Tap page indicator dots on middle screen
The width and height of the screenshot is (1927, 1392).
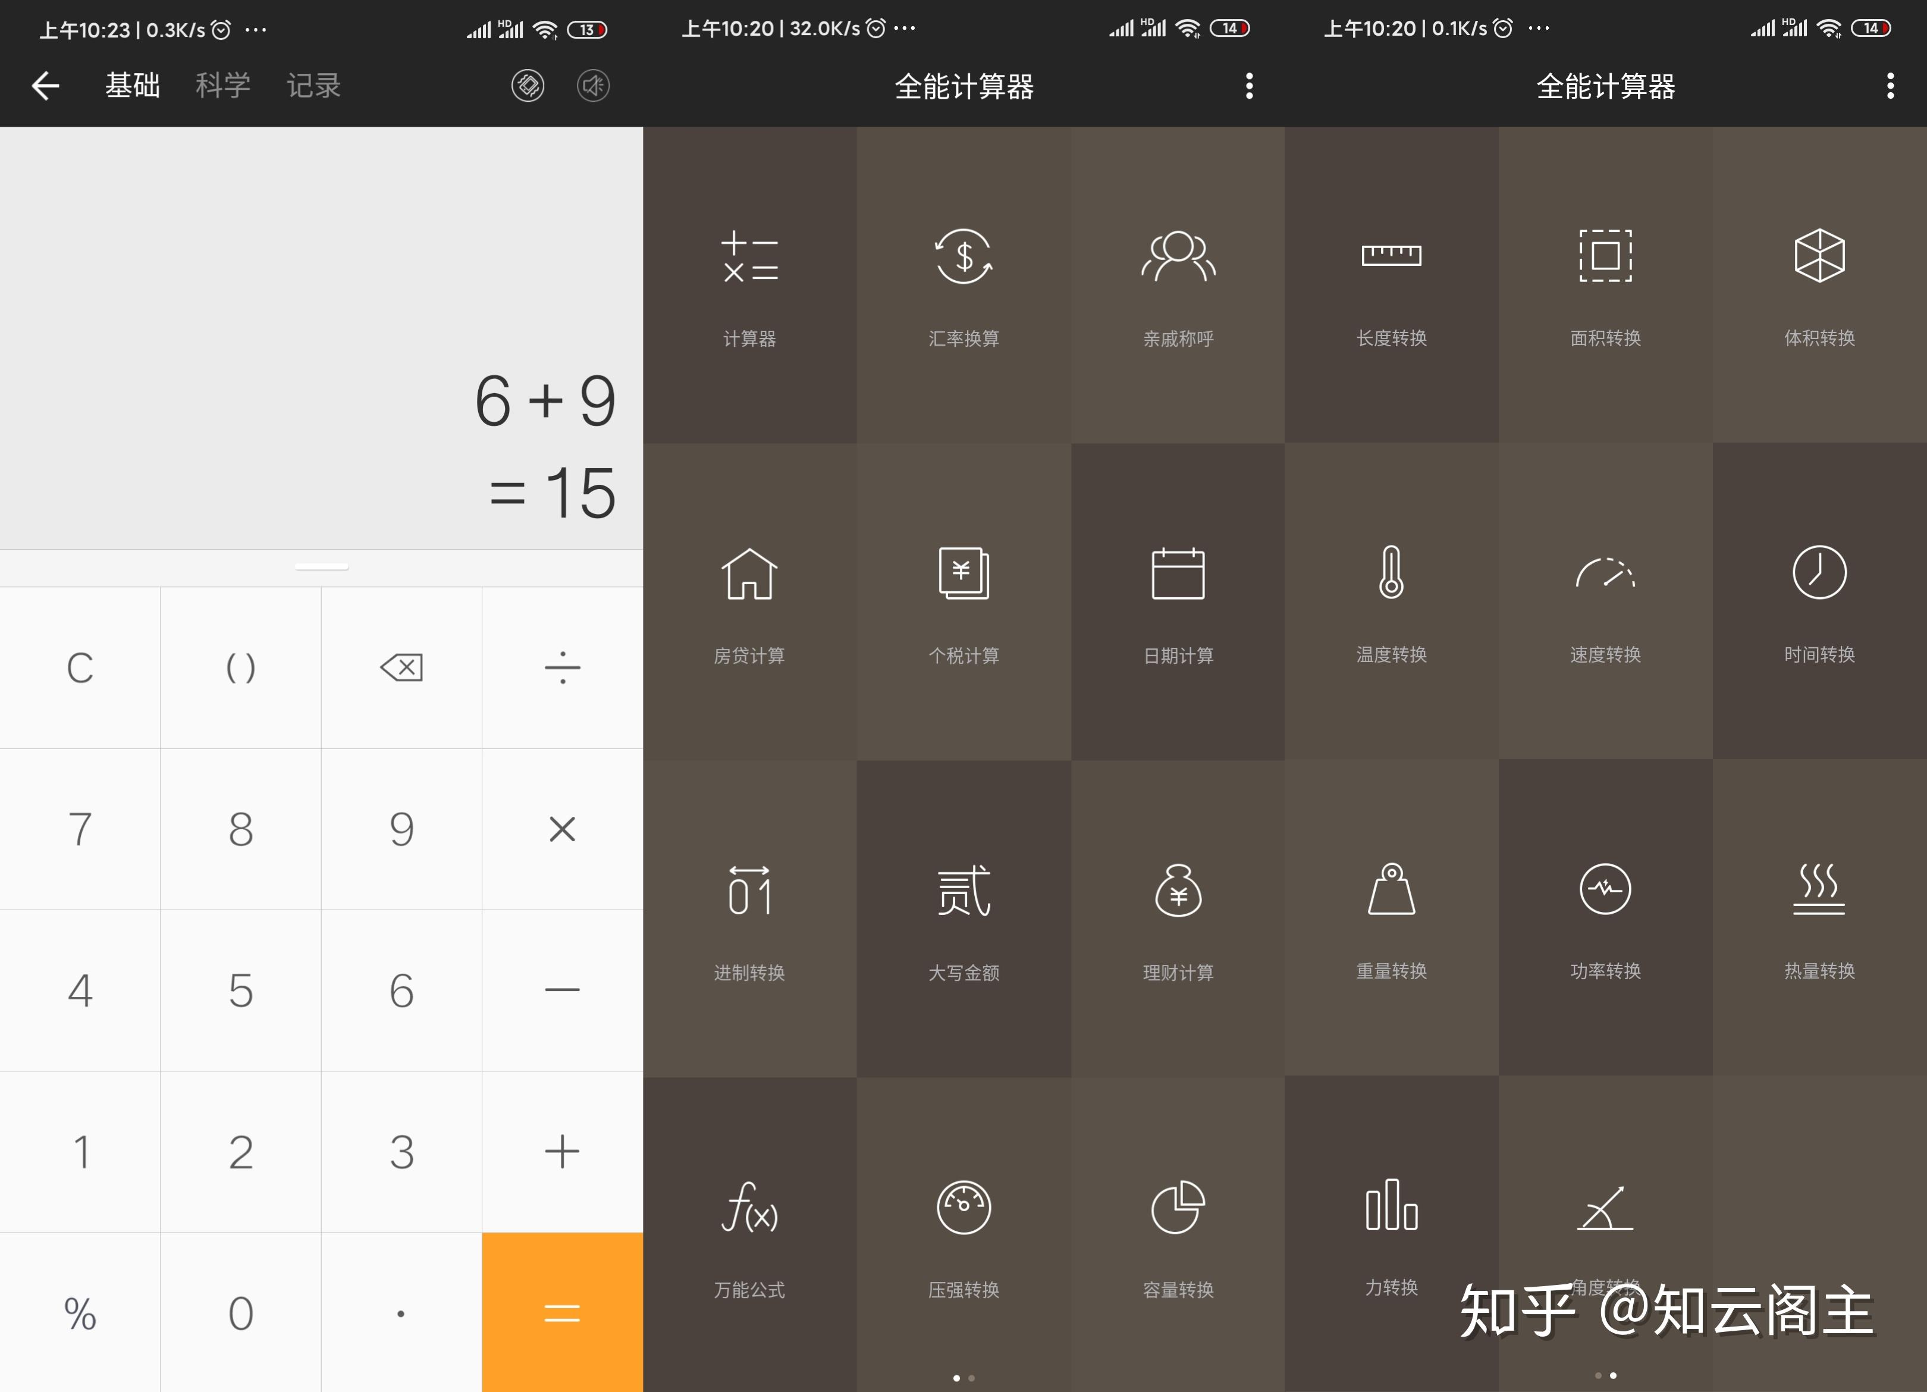[x=963, y=1378]
